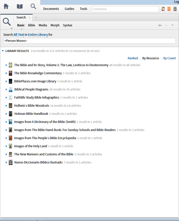The height and width of the screenshot is (221, 179).
Task: Open the search history dropdown arrow
Action: pos(172,25)
